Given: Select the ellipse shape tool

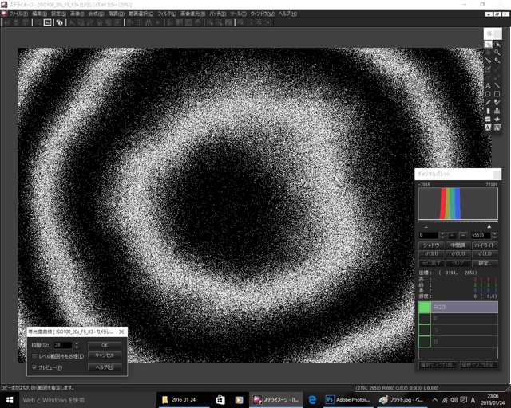Looking at the screenshot, I should tap(488, 94).
